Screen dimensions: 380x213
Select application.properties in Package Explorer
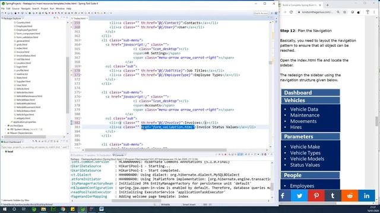(24, 122)
